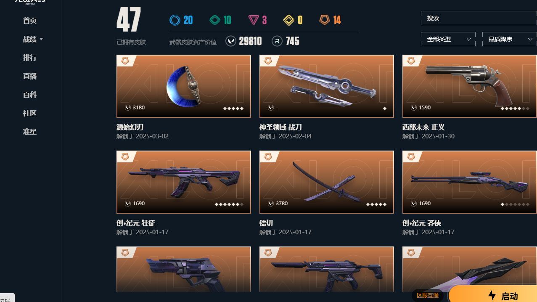
Task: Expand the 战绩 sidebar submenu arrow
Action: (x=41, y=39)
